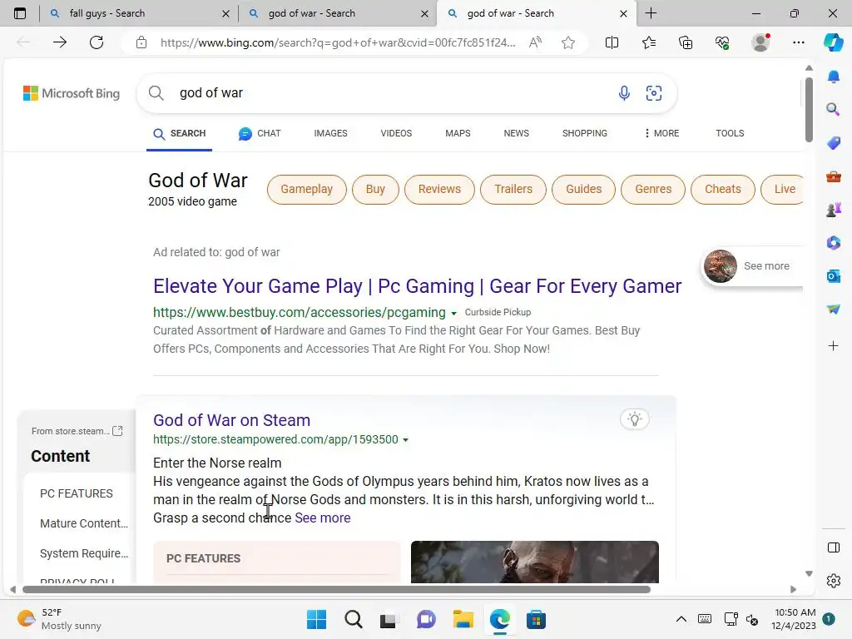Image resolution: width=852 pixels, height=639 pixels.
Task: Open the MAPS search tab
Action: [x=458, y=133]
